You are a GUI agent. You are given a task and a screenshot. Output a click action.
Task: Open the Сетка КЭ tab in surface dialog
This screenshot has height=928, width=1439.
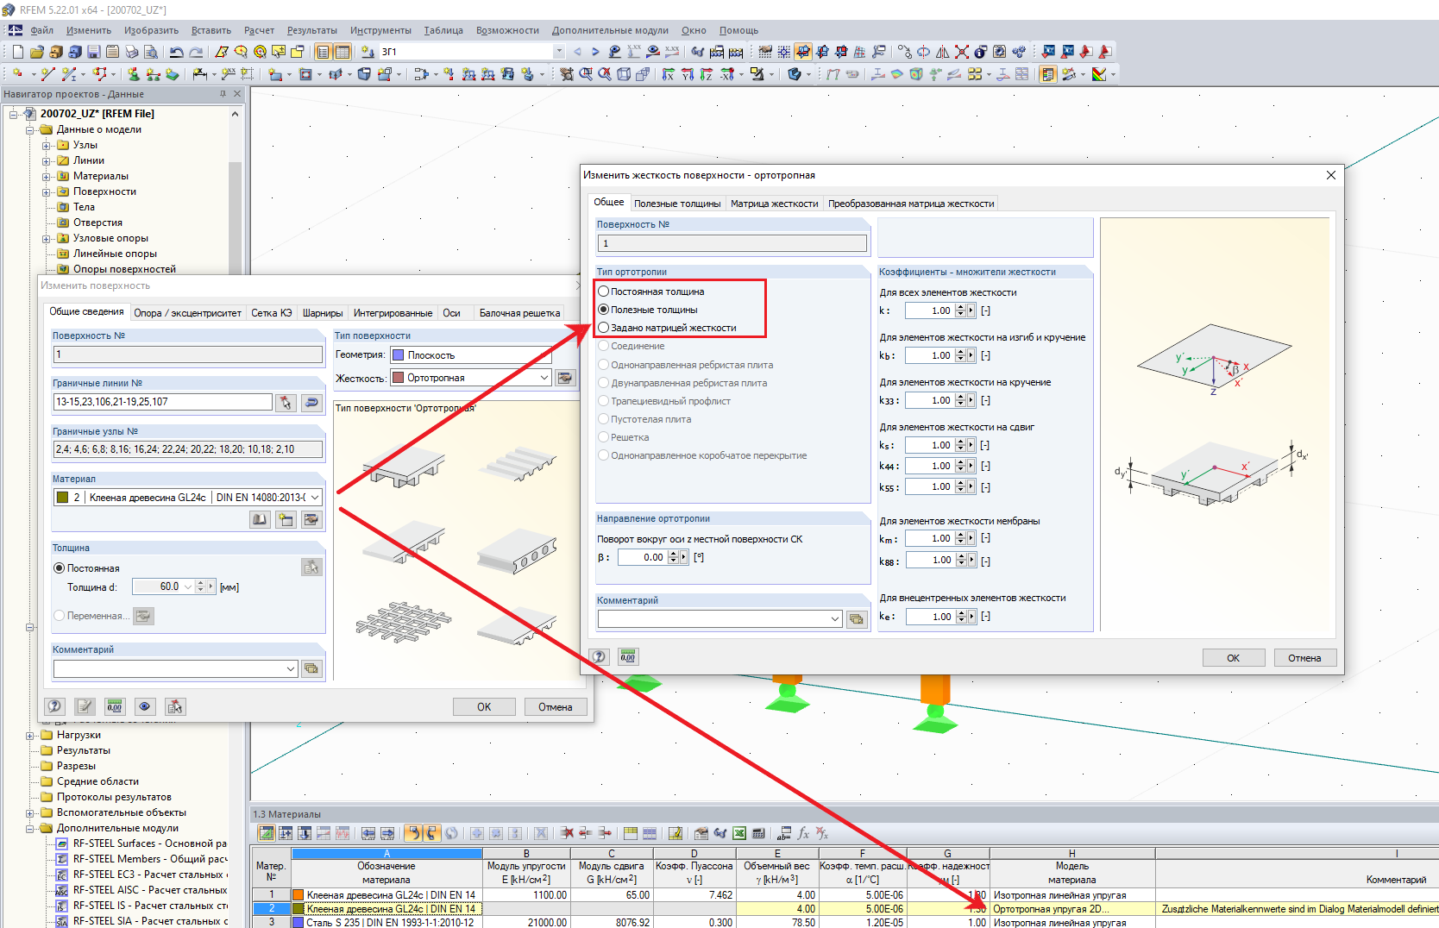(272, 313)
